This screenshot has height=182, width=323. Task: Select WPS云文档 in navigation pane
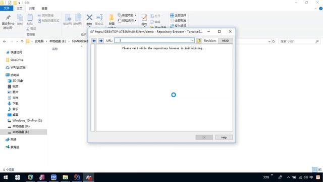[x=18, y=67]
